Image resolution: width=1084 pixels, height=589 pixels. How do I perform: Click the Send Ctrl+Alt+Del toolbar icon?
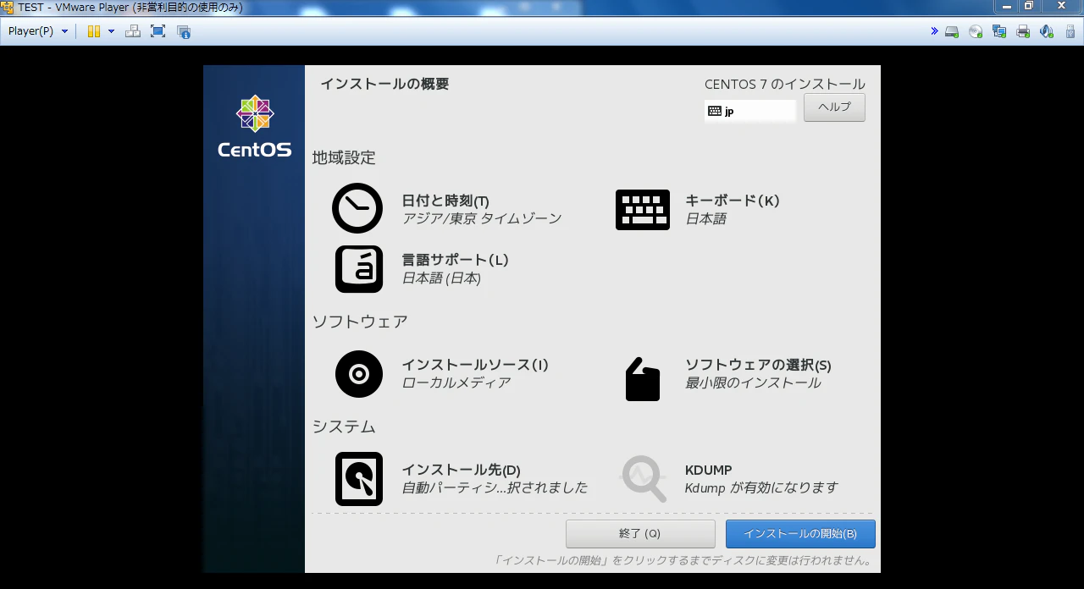[x=133, y=31]
